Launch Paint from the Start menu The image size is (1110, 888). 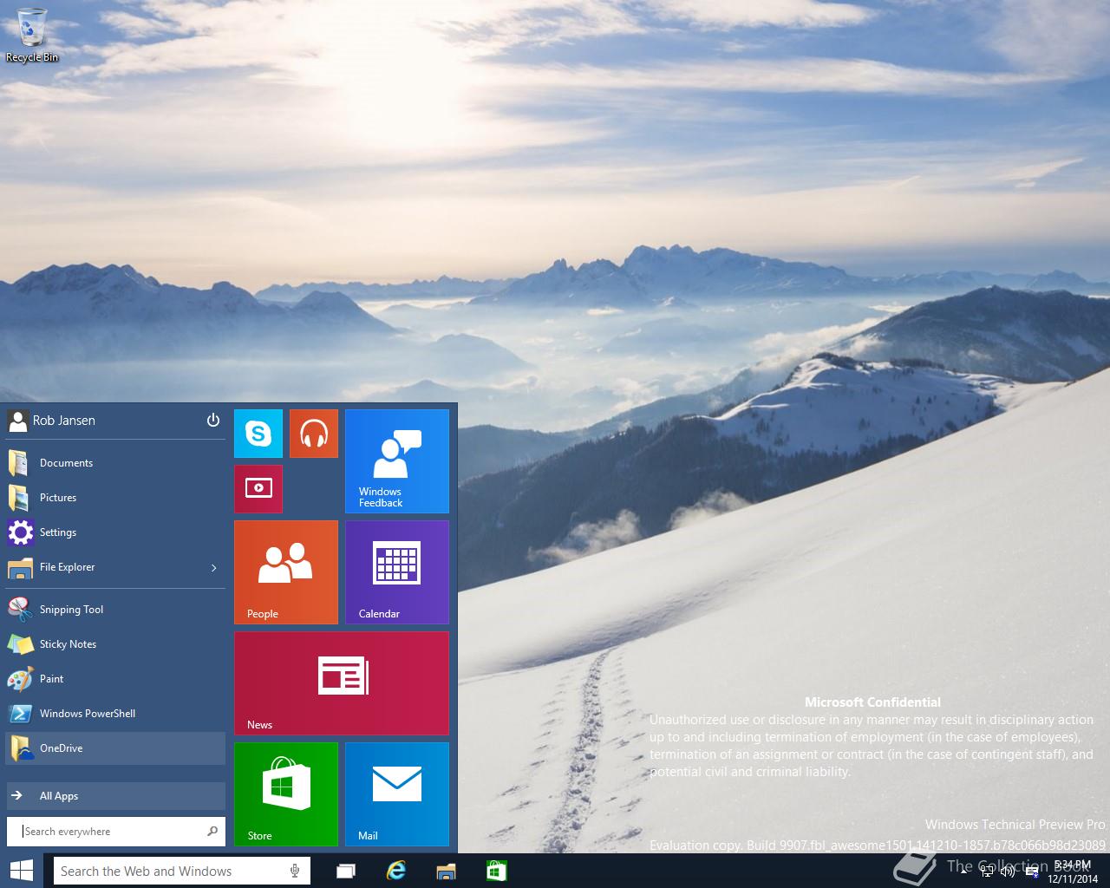tap(115, 679)
